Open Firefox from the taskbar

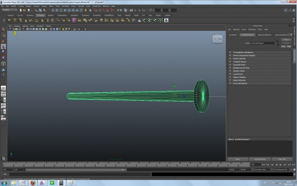point(33,183)
